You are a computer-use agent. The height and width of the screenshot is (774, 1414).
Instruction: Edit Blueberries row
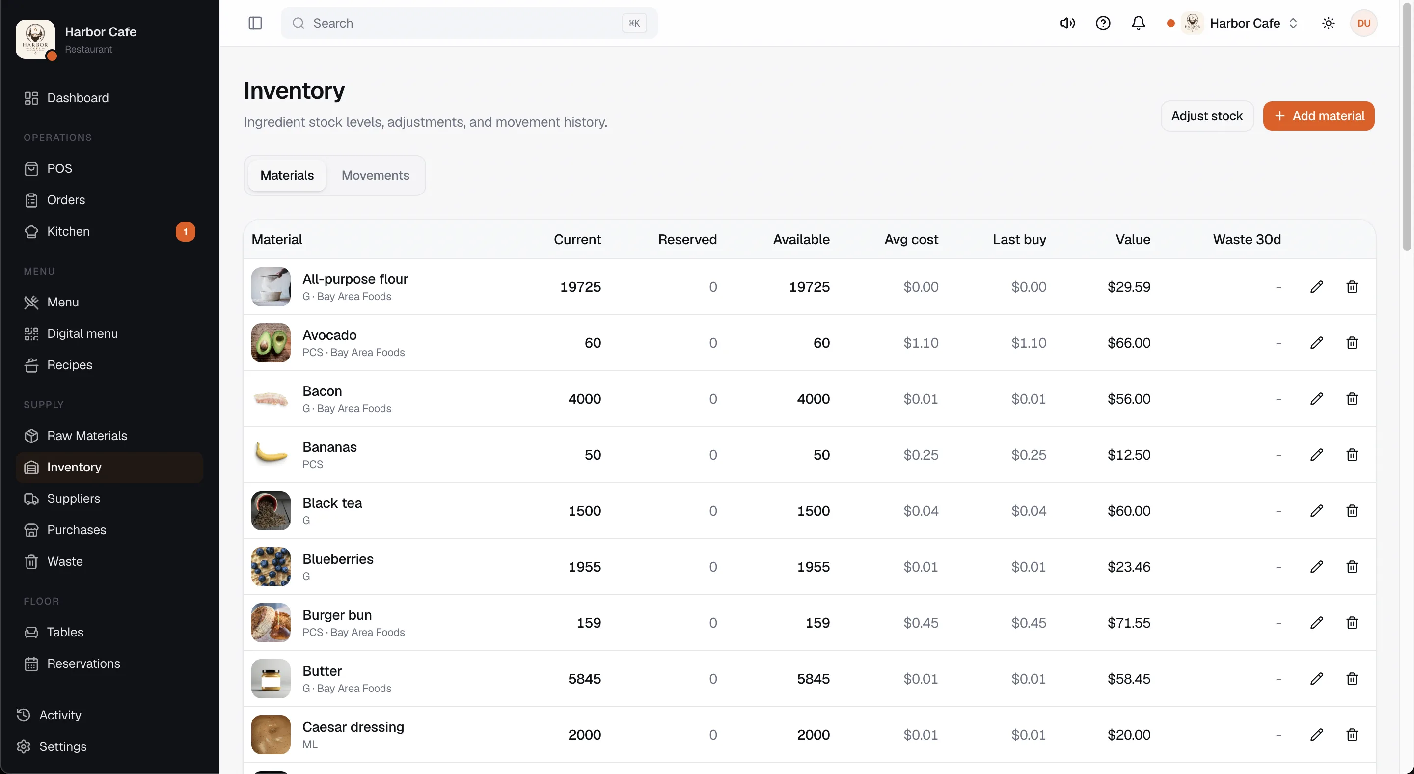click(x=1316, y=567)
